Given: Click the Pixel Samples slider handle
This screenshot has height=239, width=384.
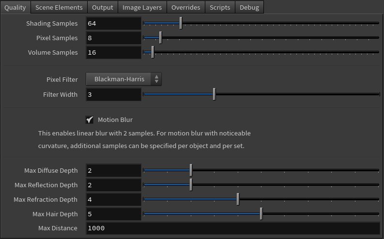Looking at the screenshot, I should [160, 38].
